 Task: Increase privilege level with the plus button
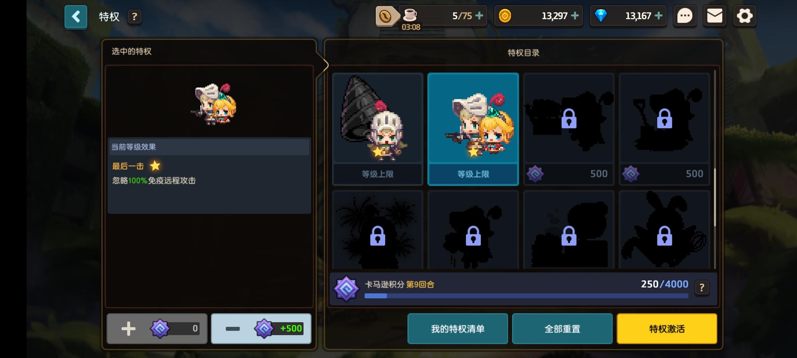[157, 328]
